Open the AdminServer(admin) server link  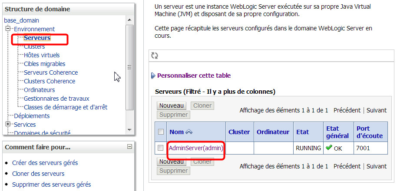(196, 148)
